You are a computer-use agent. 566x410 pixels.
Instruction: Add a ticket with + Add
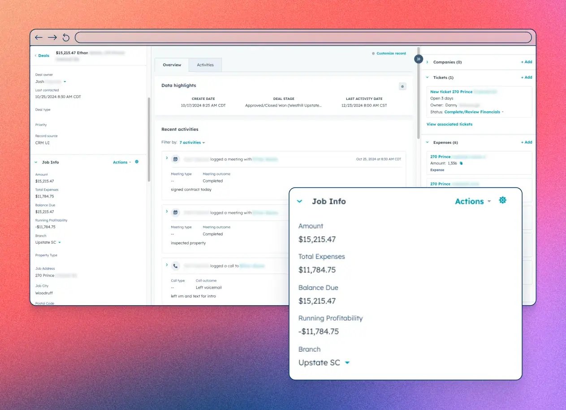(x=527, y=78)
